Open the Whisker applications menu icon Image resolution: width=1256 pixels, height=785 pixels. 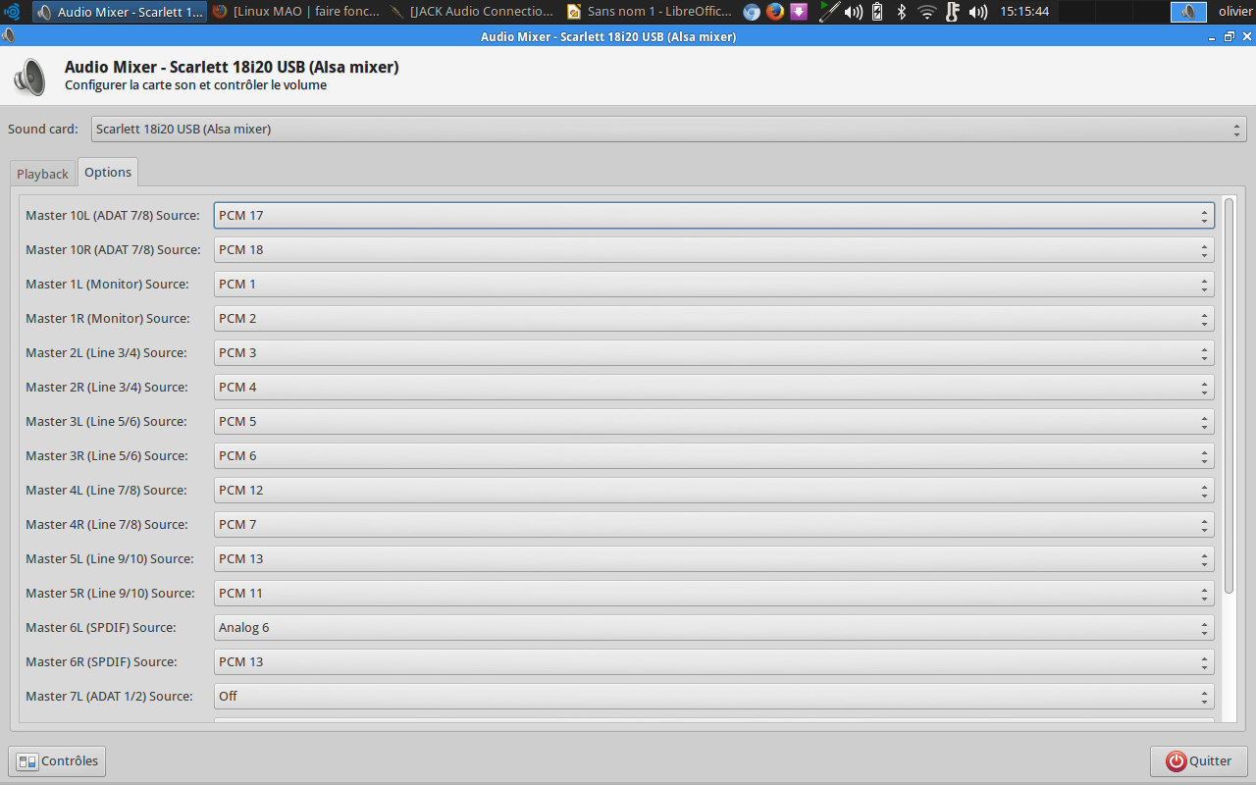pyautogui.click(x=13, y=12)
